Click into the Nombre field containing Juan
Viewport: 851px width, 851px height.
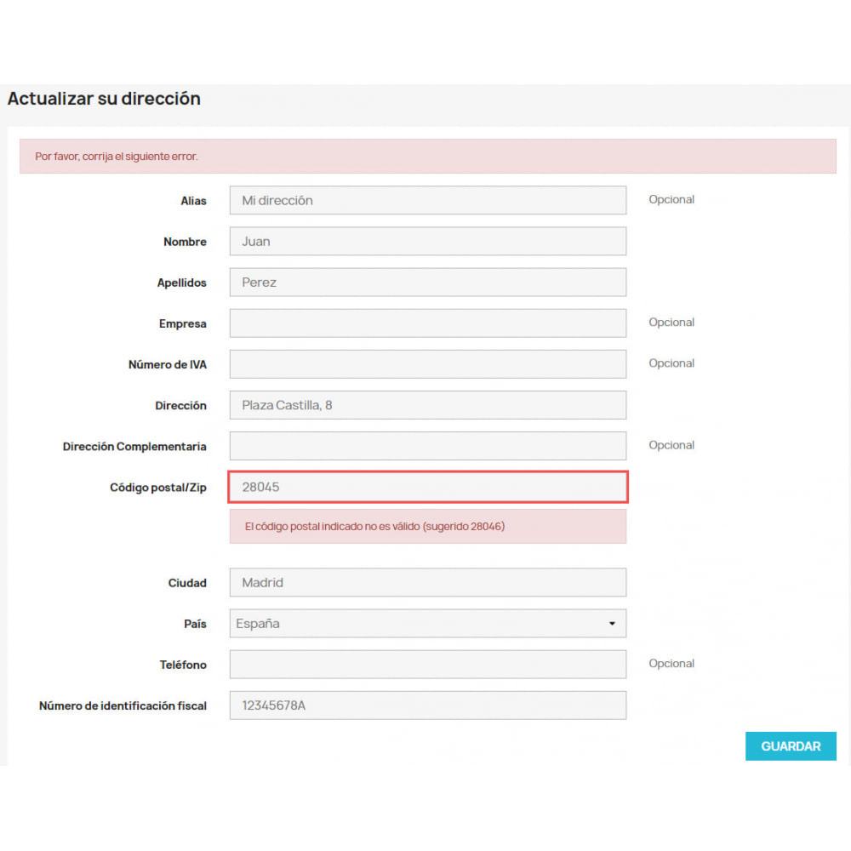pos(427,242)
